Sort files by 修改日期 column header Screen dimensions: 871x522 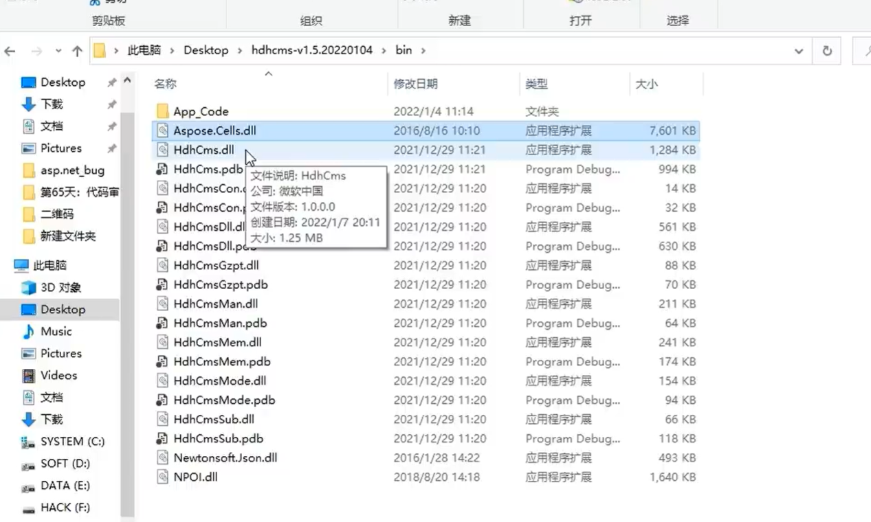click(x=415, y=84)
